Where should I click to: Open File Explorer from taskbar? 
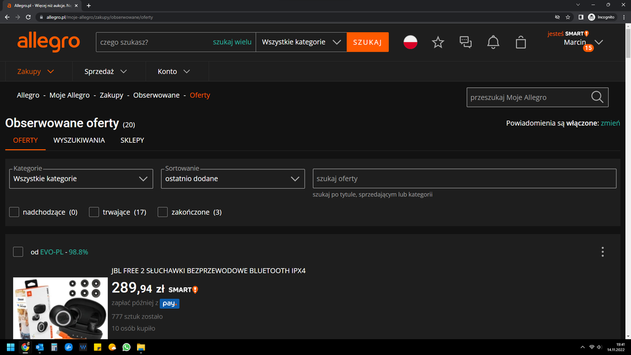(x=141, y=347)
